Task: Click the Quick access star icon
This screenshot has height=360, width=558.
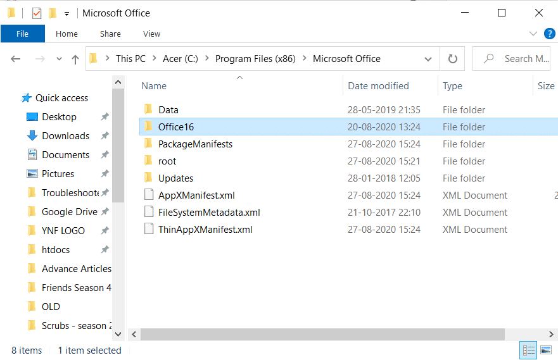Action: click(x=26, y=97)
